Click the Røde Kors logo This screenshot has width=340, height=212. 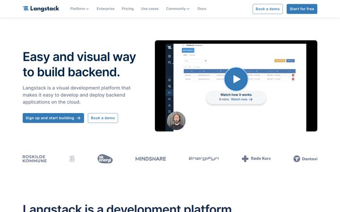[256, 159]
